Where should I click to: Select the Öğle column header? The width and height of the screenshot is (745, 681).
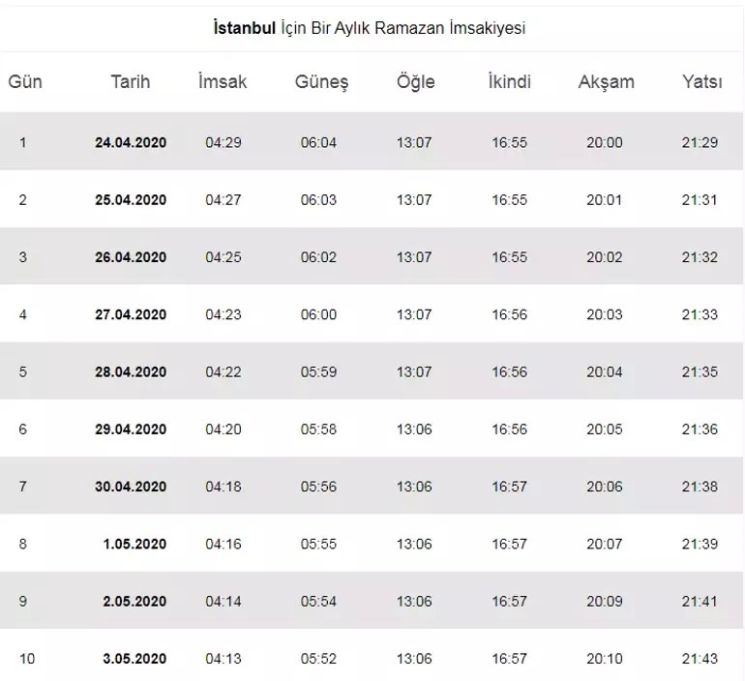(x=415, y=82)
